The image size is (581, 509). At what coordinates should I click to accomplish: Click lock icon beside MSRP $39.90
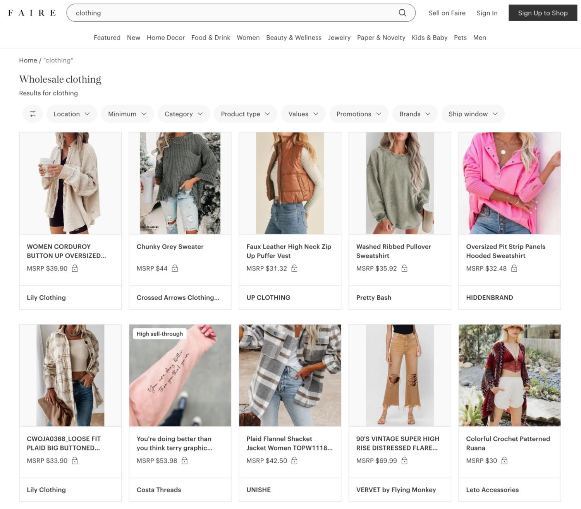coord(75,268)
